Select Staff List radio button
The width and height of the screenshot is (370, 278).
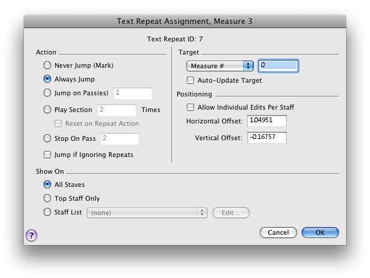pyautogui.click(x=47, y=212)
